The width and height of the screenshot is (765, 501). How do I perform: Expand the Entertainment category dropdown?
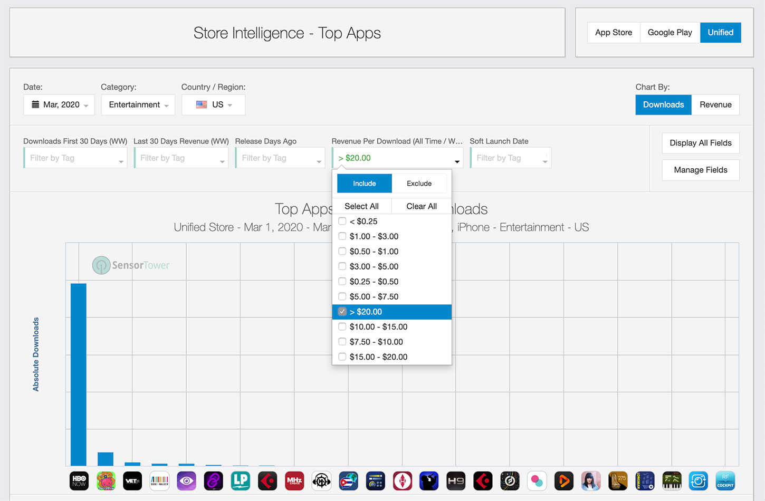[x=138, y=104]
